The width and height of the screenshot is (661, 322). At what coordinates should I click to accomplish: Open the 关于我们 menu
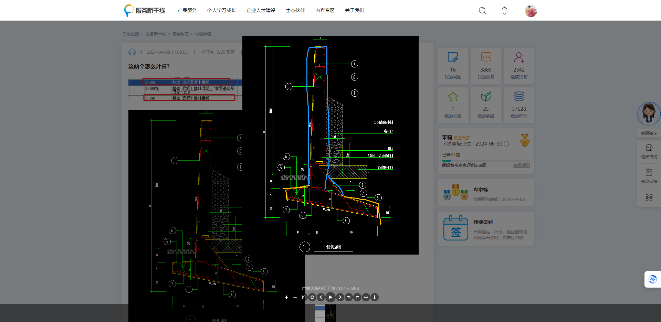(355, 10)
